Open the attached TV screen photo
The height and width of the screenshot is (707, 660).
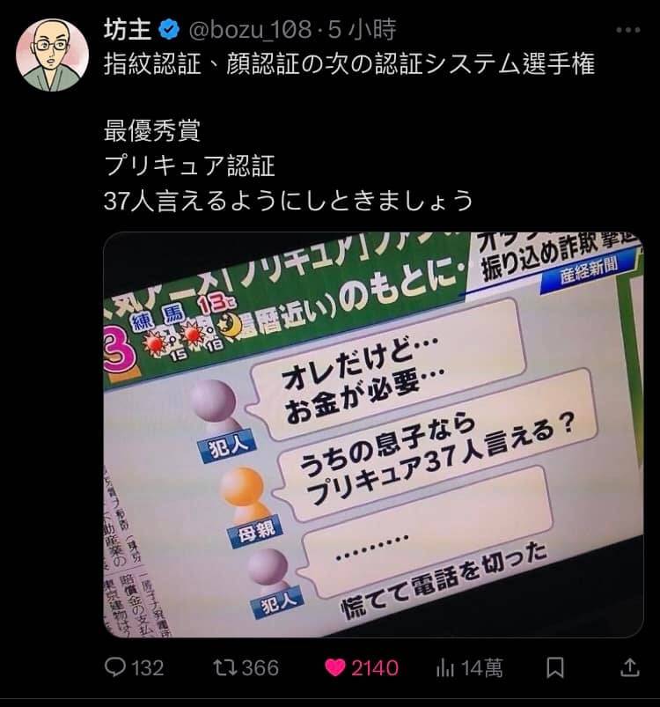coord(373,434)
